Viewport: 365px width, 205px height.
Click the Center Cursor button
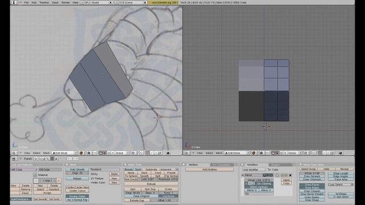pyautogui.click(x=77, y=191)
